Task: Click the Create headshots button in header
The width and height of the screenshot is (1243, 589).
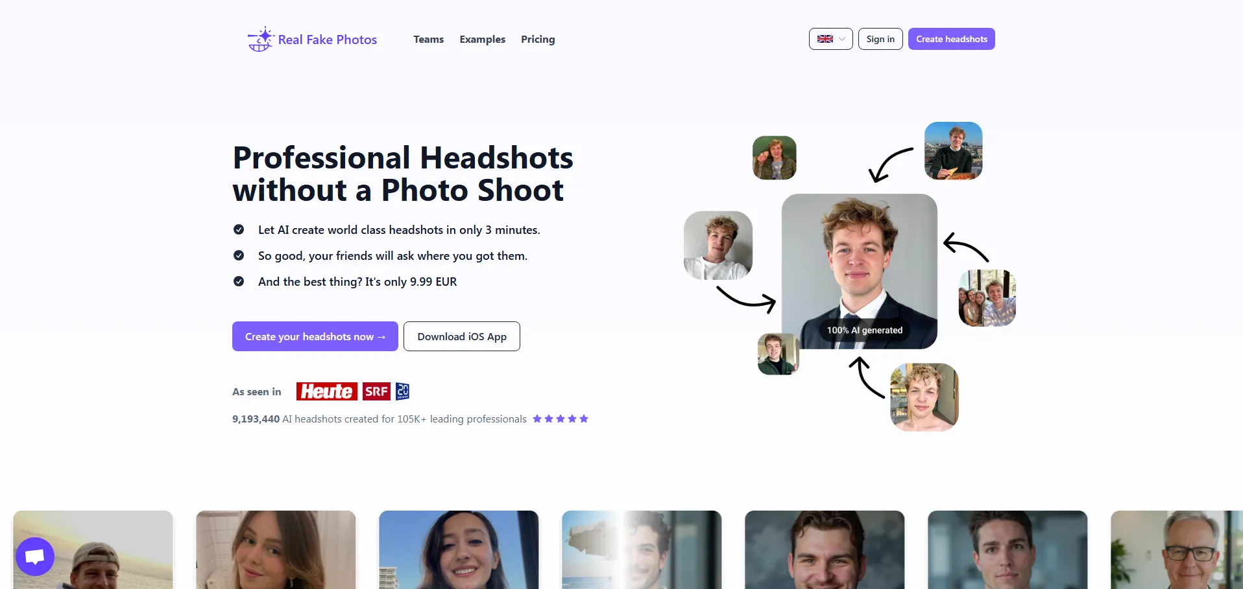Action: pos(951,39)
